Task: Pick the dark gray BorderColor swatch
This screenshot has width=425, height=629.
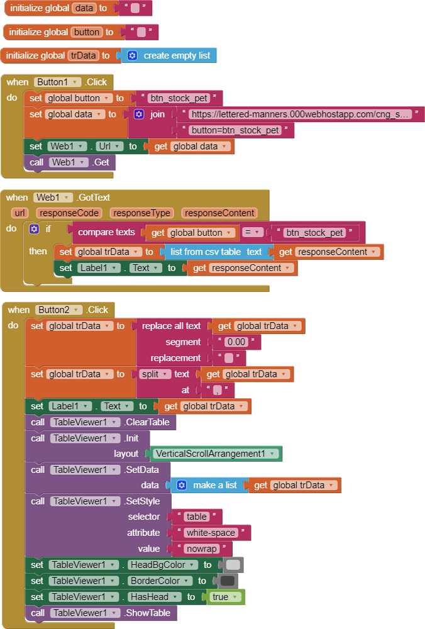Action: pos(228,581)
